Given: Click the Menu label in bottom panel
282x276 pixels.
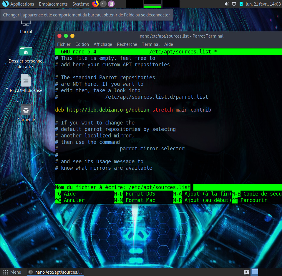Looking at the screenshot, I should click(16, 272).
